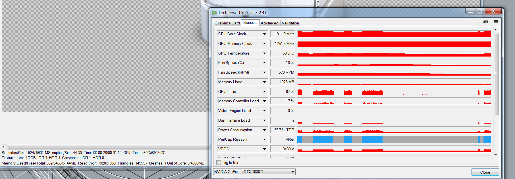Click the Close button in GPU-Z
Screen dimensions: 515x179
pos(485,172)
